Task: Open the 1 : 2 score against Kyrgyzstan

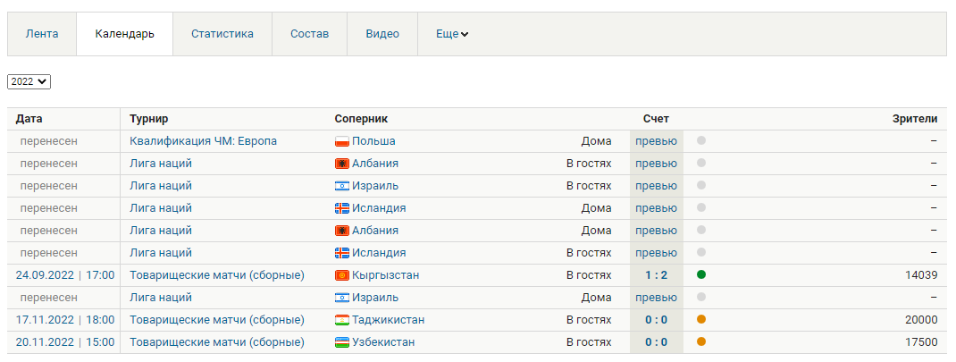Action: coord(656,275)
